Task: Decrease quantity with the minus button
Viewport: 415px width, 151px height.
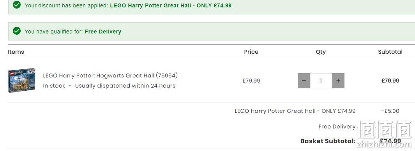Action: pyautogui.click(x=304, y=81)
